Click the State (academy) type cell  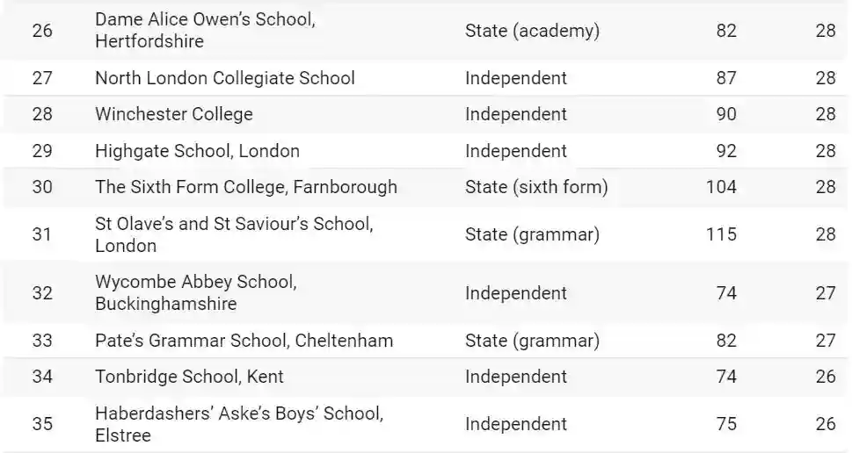(x=532, y=31)
